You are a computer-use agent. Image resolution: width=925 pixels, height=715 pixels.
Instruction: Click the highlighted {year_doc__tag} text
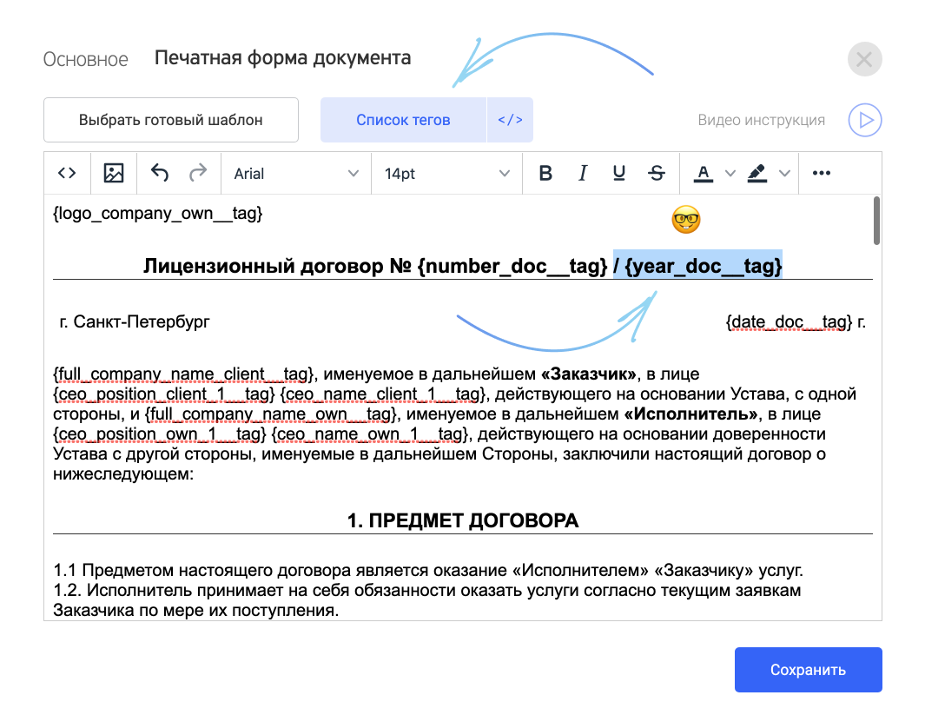point(704,266)
